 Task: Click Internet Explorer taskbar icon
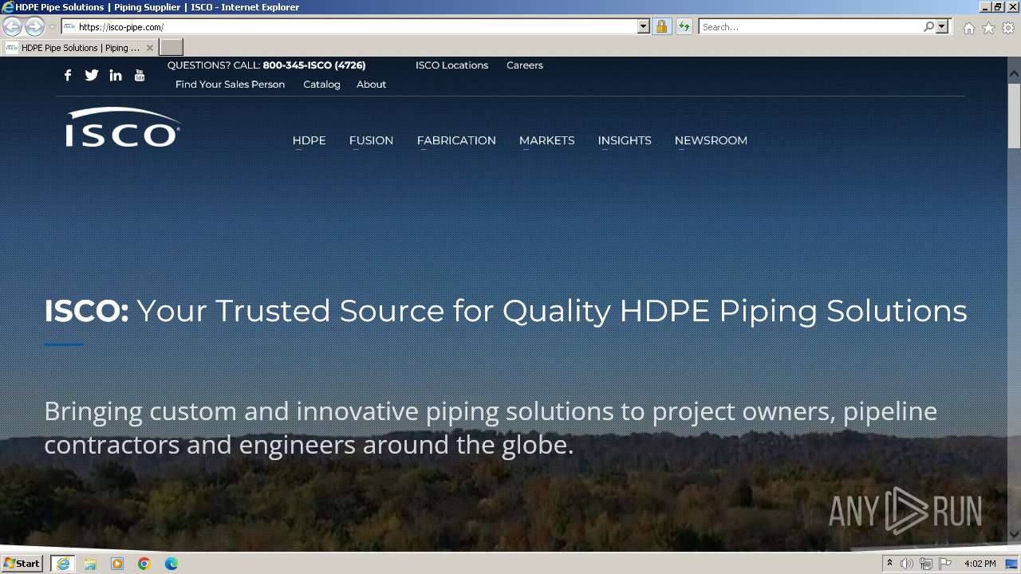[x=63, y=564]
